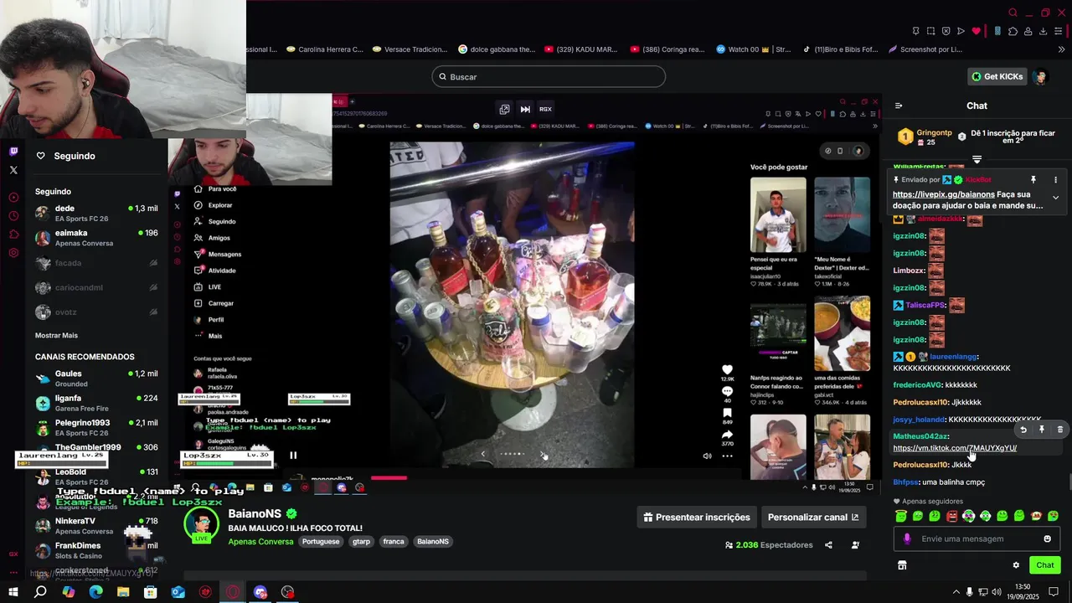Select LIVE in TikTok sidebar
Screen dimensions: 1072x603
click(x=208, y=286)
